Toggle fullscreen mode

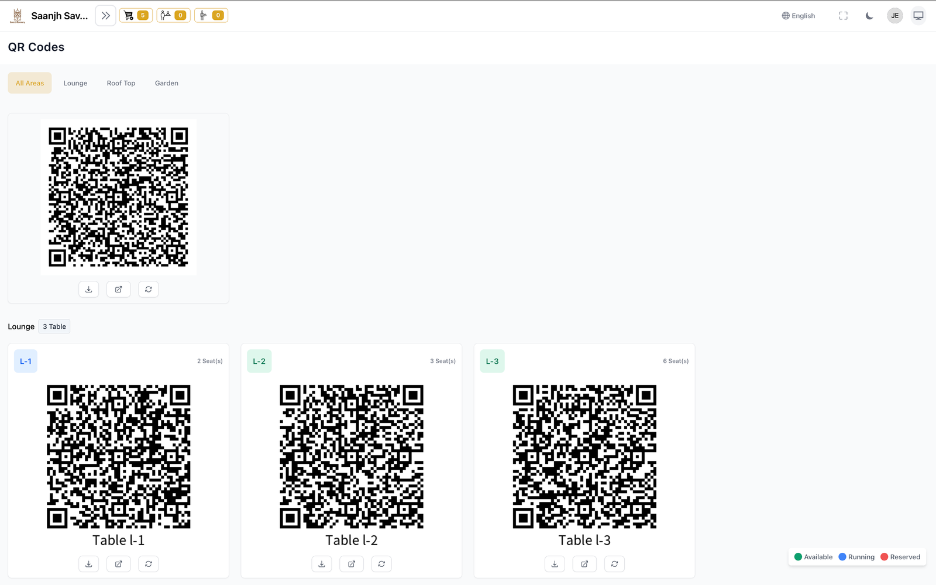(843, 16)
